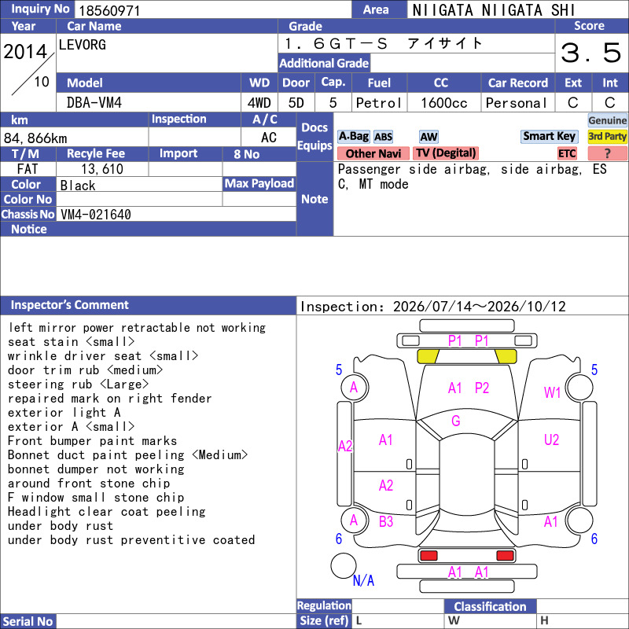Click comment 'door trim rub <medium>'
The width and height of the screenshot is (629, 629).
86,370
